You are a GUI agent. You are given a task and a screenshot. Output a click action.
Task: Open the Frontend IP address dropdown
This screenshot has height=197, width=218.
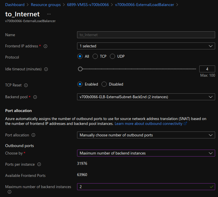tap(146, 46)
